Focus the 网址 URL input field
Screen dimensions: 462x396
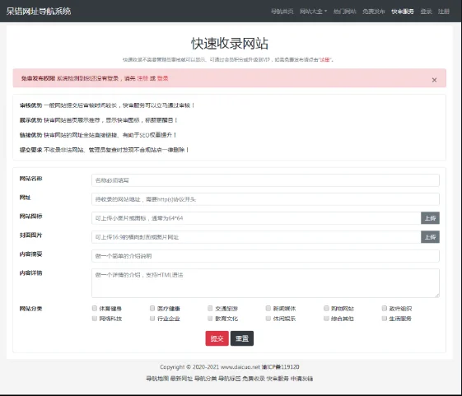pyautogui.click(x=265, y=199)
